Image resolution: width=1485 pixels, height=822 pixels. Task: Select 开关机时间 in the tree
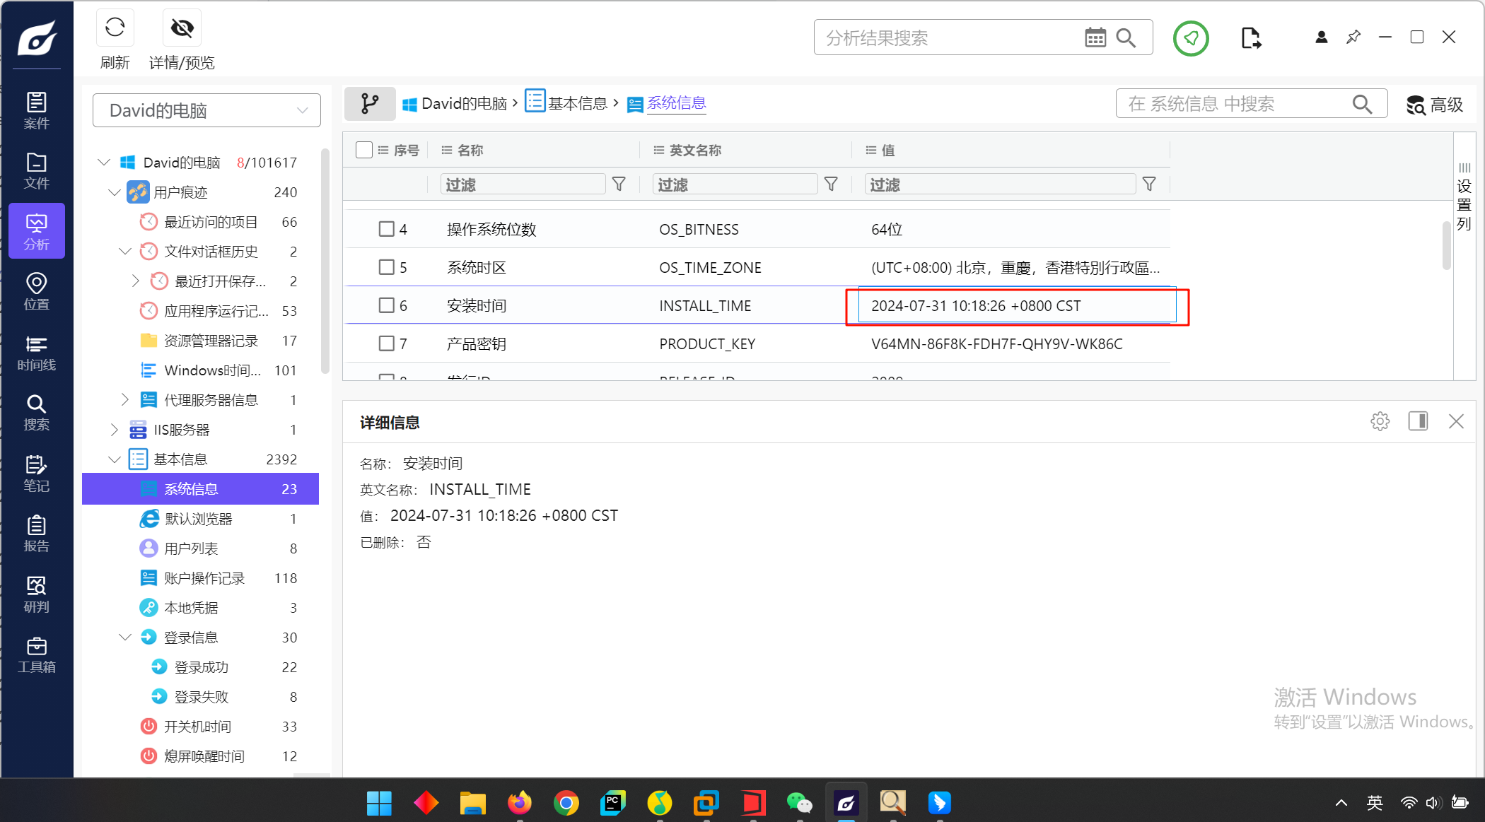point(197,727)
